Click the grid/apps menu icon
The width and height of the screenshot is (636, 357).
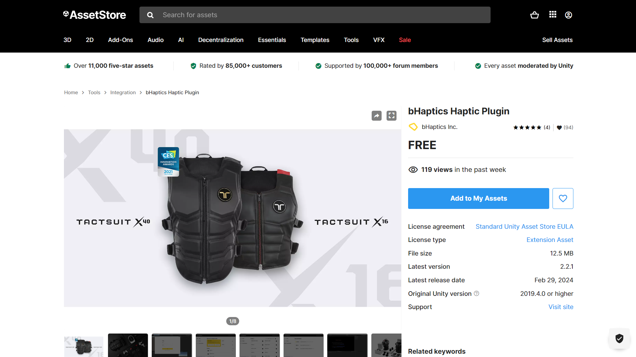click(x=552, y=15)
